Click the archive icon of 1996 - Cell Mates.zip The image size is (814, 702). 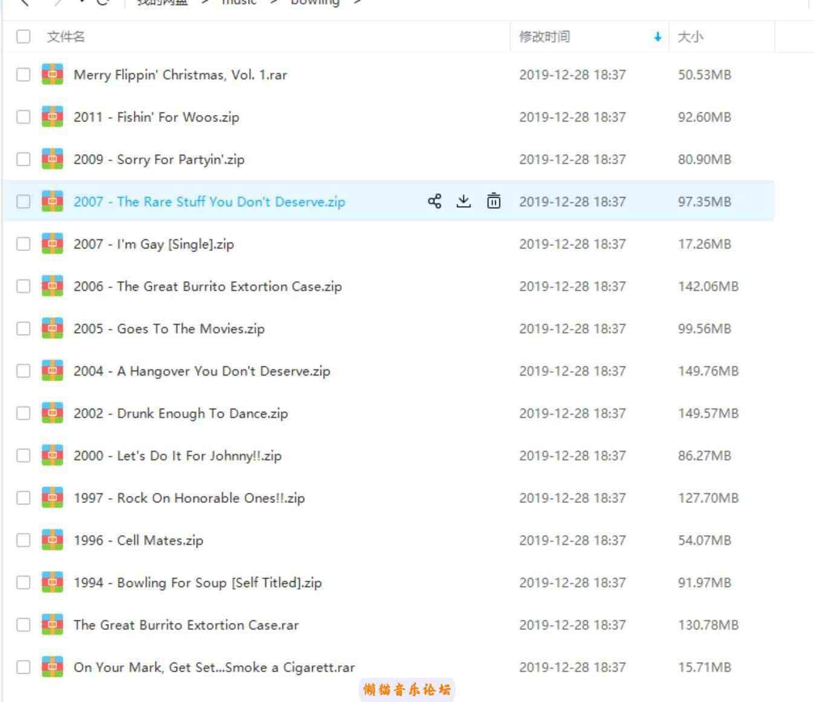click(x=52, y=540)
